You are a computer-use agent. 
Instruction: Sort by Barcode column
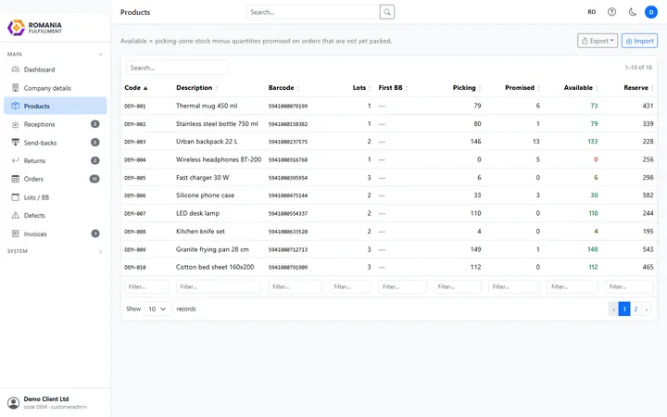(x=283, y=88)
